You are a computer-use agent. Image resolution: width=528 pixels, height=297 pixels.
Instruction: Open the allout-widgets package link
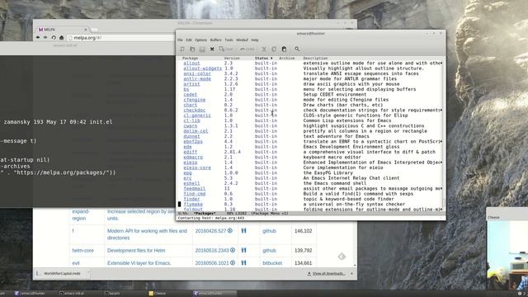203,68
